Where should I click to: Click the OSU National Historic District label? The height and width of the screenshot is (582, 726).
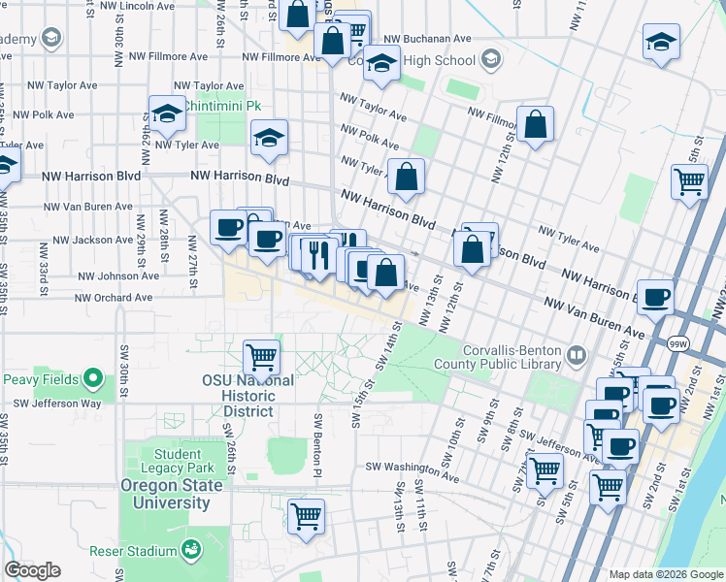248,396
